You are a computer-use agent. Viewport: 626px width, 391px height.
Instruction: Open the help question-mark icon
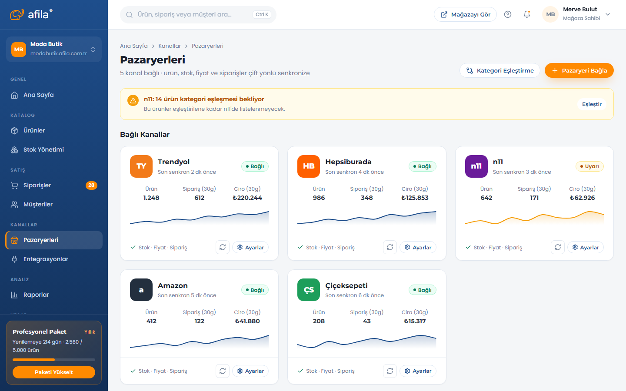(508, 14)
